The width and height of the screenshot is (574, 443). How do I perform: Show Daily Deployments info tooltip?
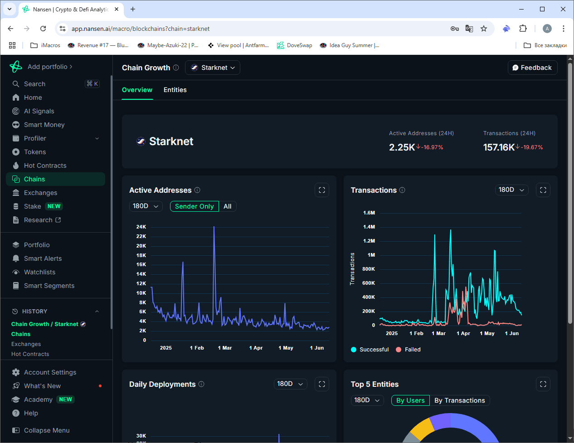[201, 384]
